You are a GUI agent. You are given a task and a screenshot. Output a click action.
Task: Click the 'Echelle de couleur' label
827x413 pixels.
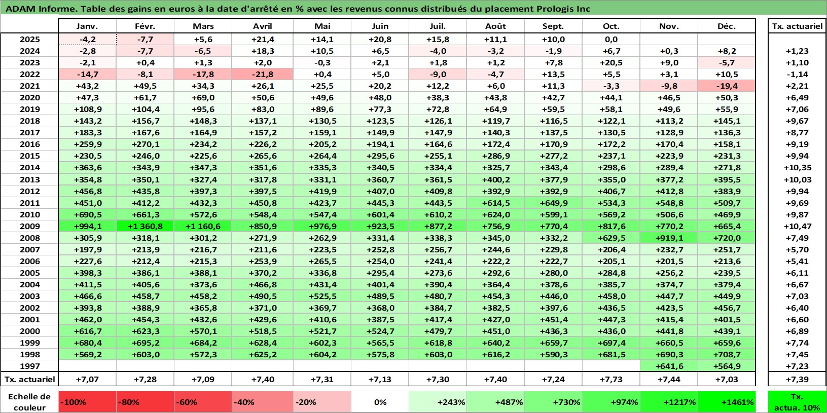(x=29, y=402)
